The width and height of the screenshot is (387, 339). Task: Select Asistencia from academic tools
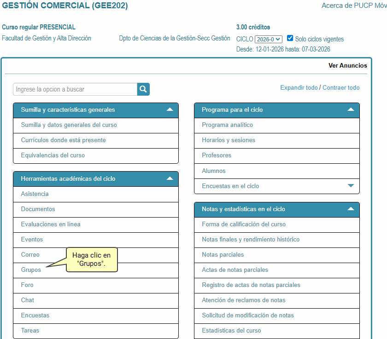[x=35, y=194]
